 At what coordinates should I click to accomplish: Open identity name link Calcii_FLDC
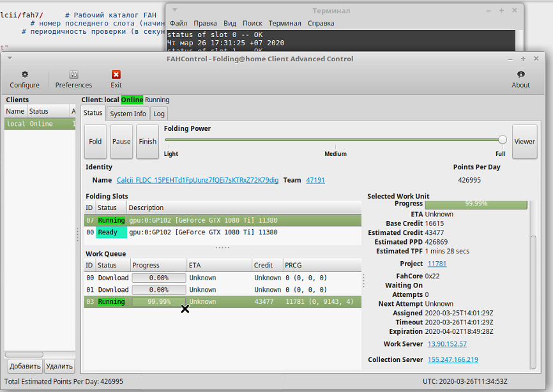click(x=197, y=180)
